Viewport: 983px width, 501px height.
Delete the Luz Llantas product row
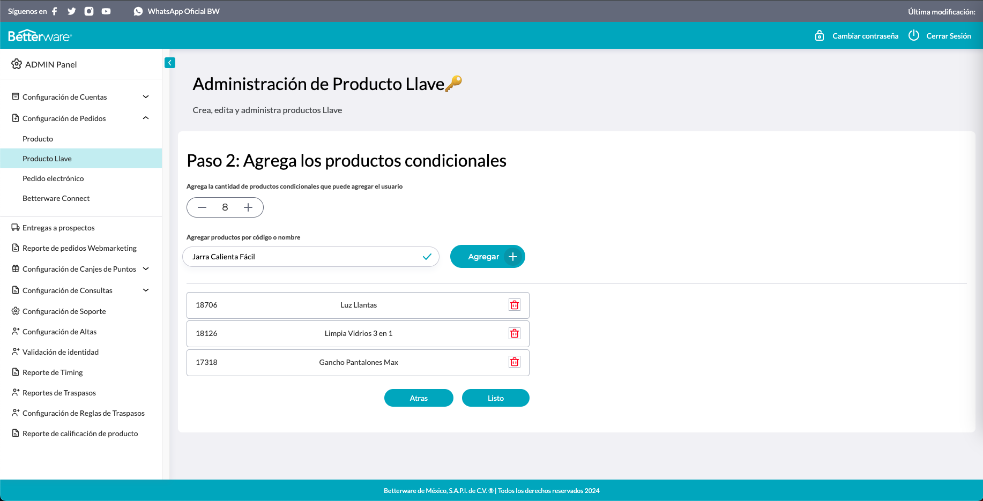515,305
